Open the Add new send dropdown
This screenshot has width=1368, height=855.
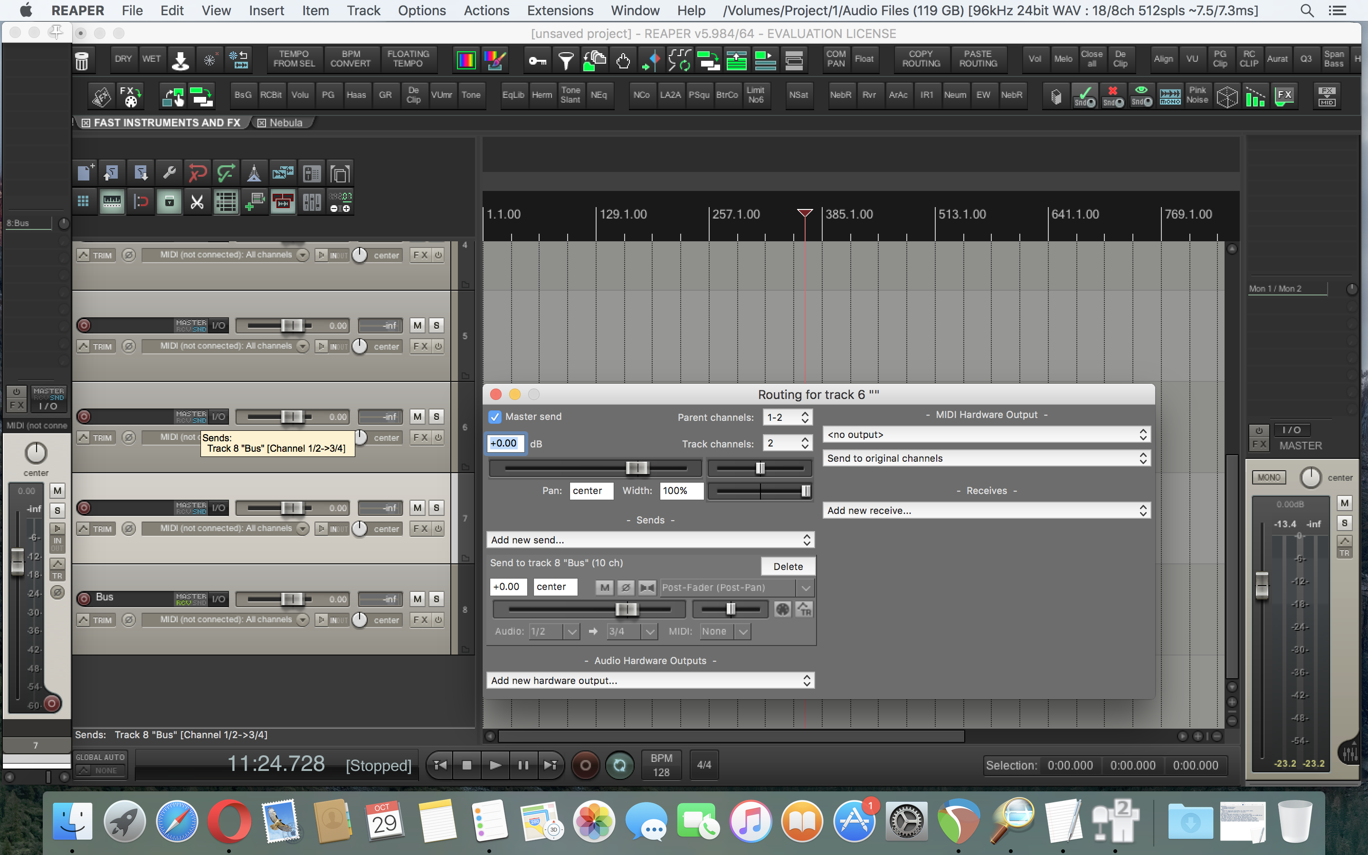[x=649, y=540]
